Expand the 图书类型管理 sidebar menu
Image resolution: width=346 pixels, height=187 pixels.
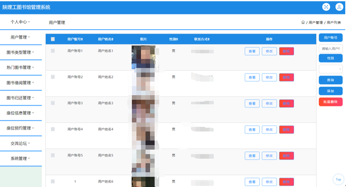20,53
